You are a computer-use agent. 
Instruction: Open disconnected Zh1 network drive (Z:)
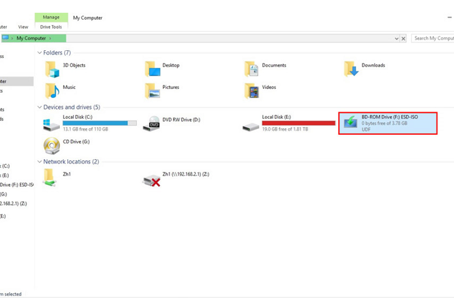click(x=151, y=178)
